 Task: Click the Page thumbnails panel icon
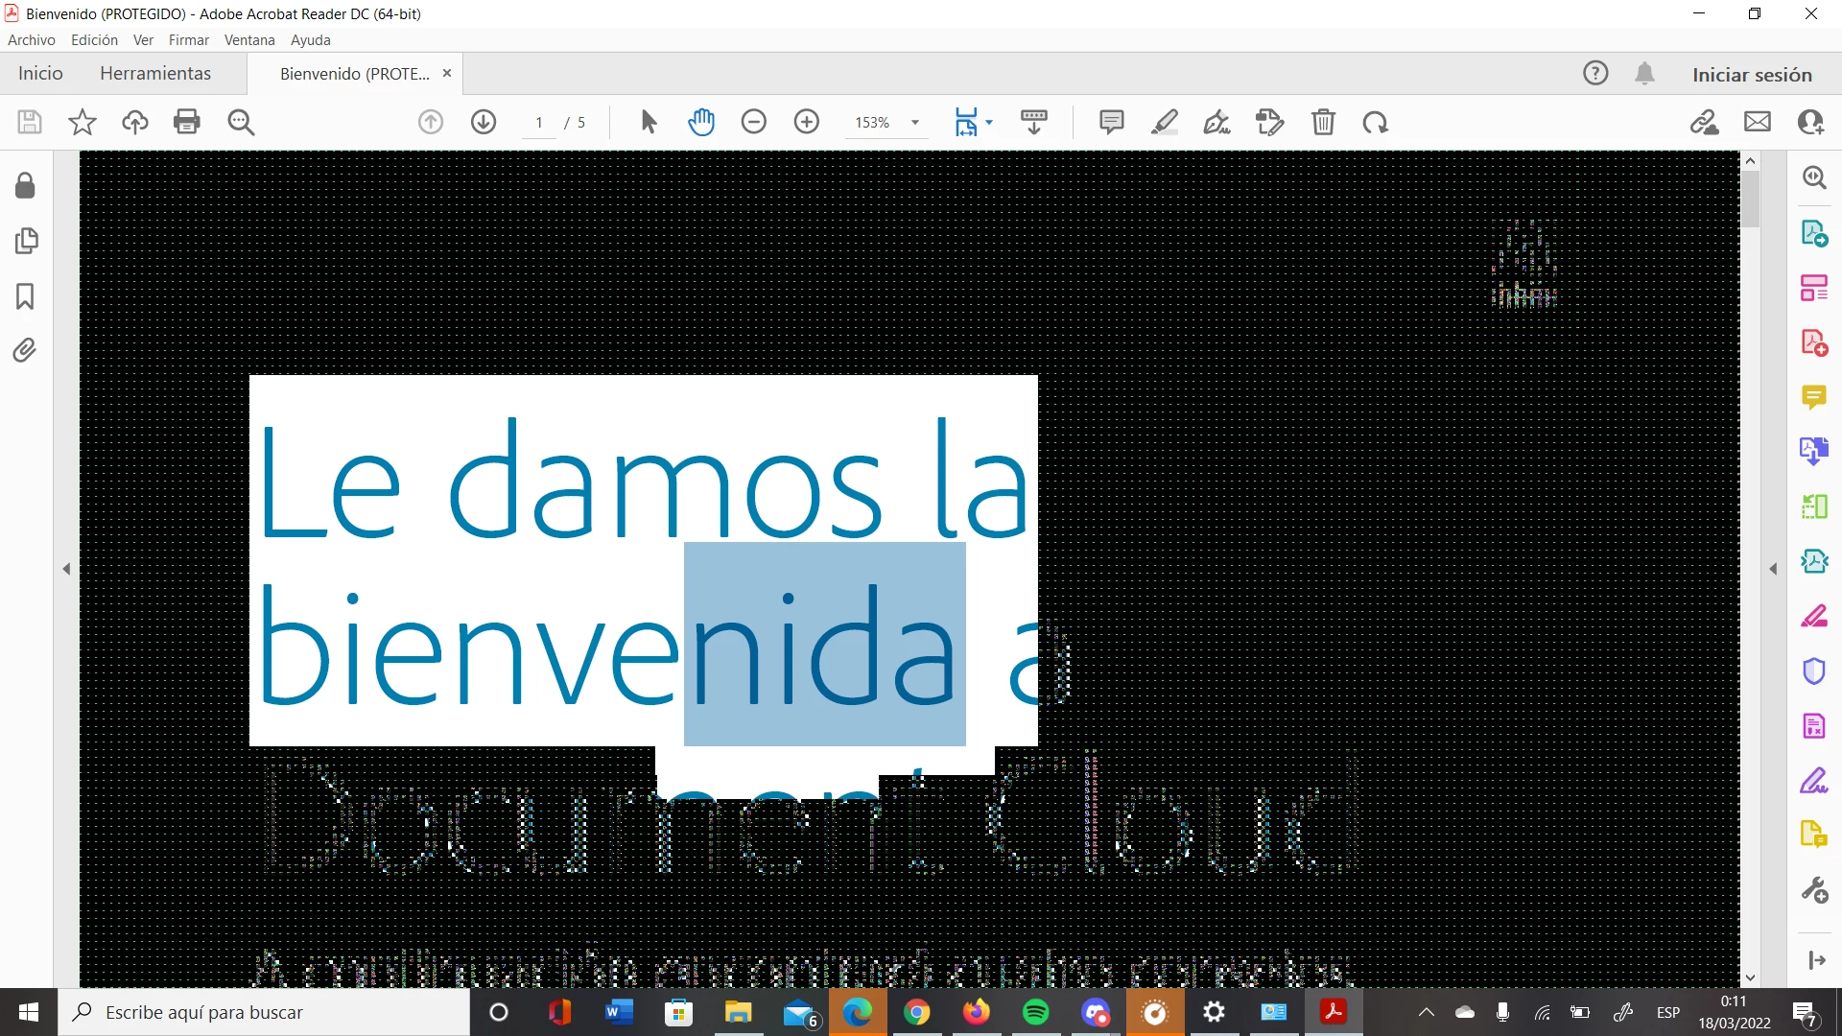click(26, 241)
